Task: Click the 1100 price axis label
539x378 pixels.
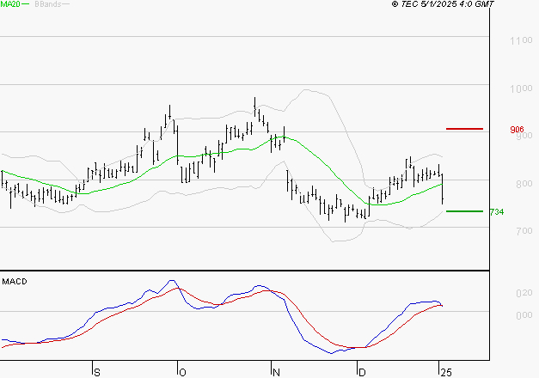Action: click(x=521, y=40)
